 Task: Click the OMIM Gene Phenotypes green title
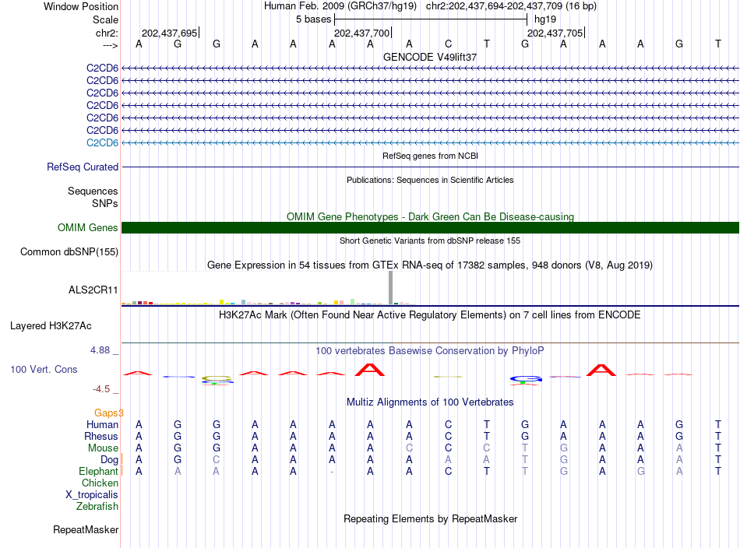point(430,216)
